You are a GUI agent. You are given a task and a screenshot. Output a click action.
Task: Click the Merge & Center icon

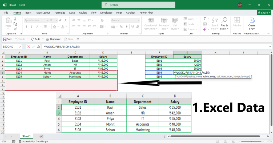[x=102, y=27]
